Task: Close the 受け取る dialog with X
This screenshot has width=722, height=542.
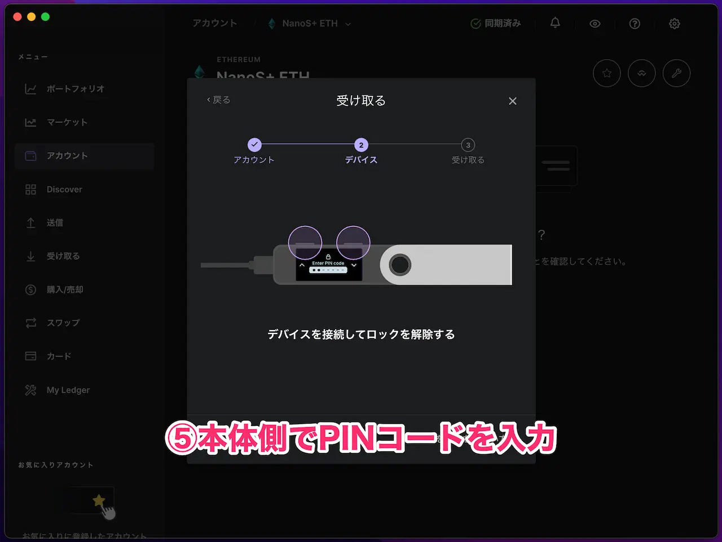Action: tap(513, 101)
